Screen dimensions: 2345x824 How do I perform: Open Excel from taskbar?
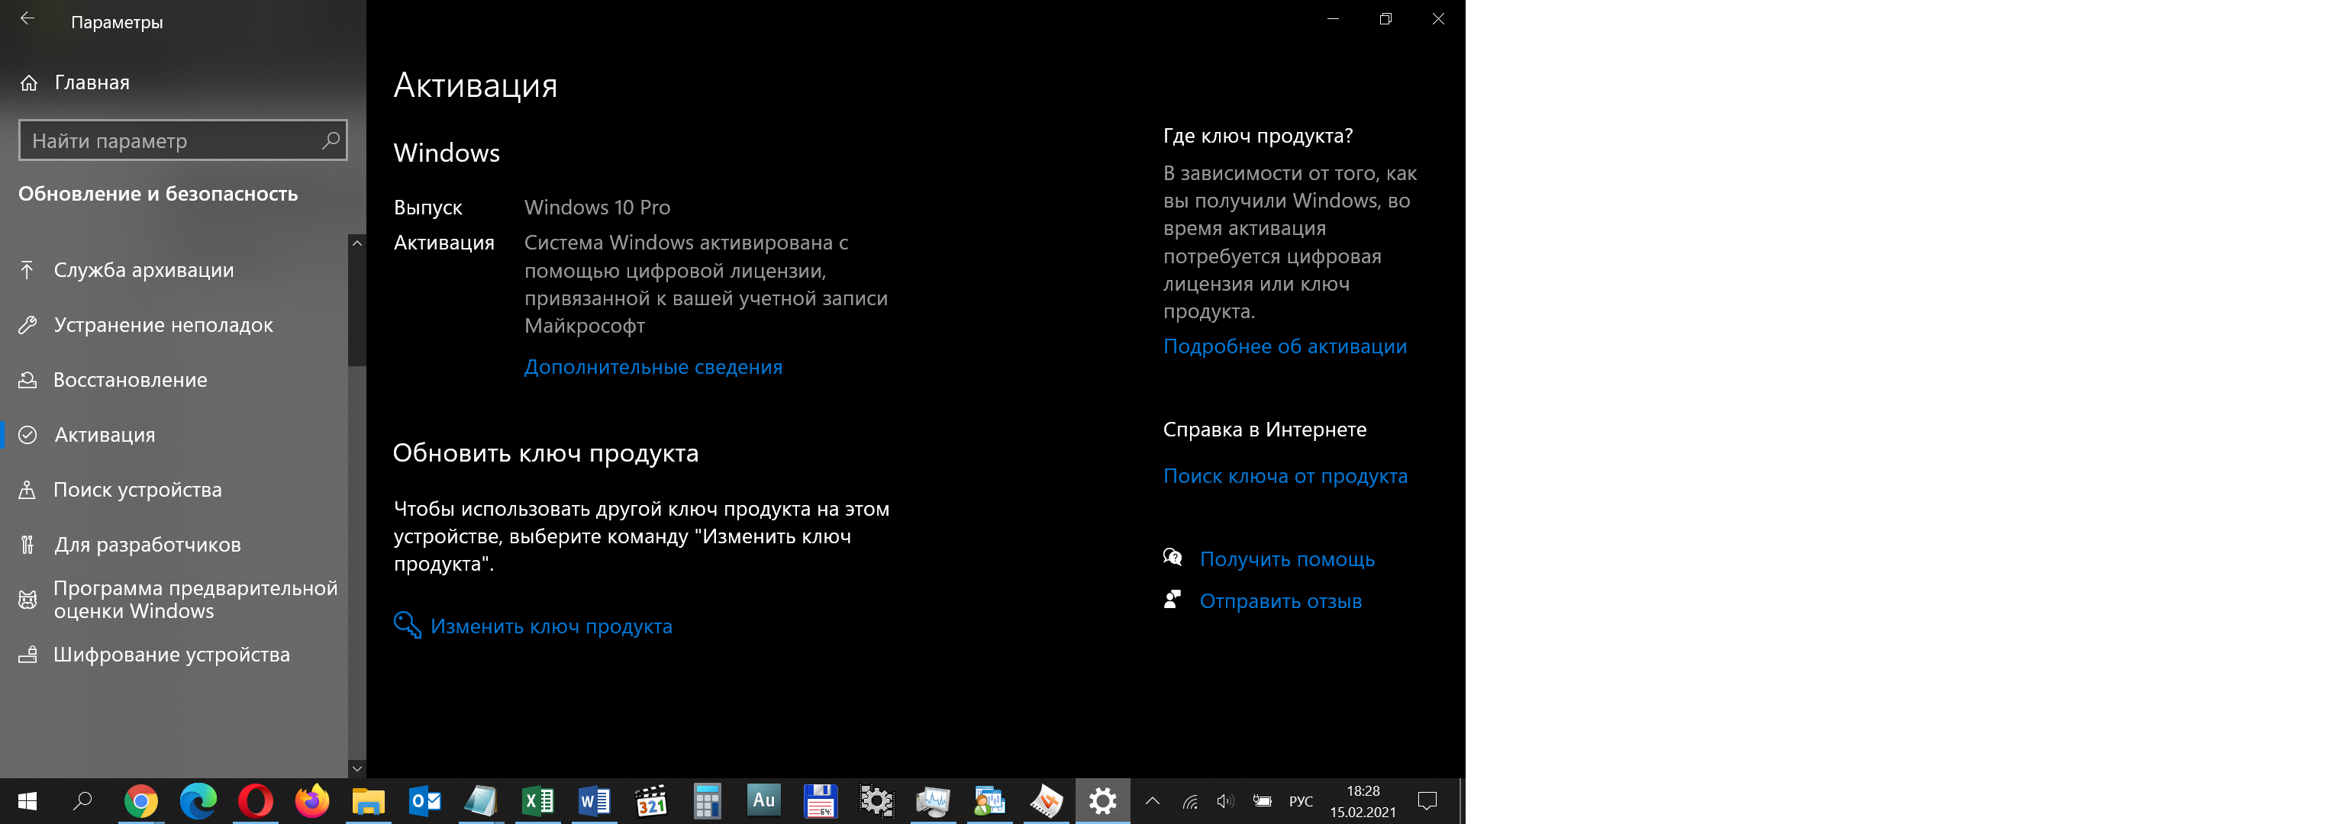tap(538, 801)
